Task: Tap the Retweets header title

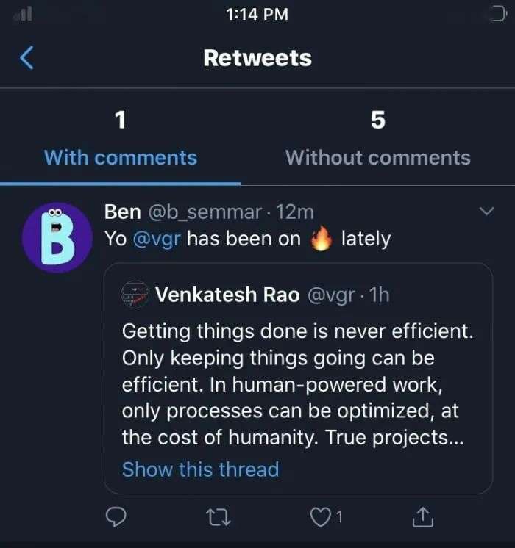Action: coord(257,58)
